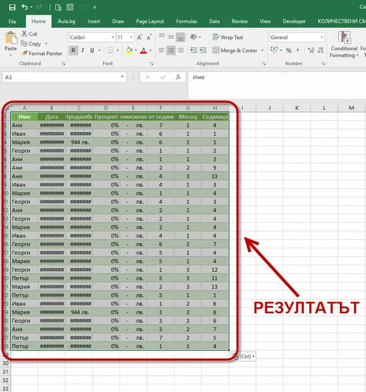Decrease the font size
Viewport: 366px width, 392px height.
(149, 37)
